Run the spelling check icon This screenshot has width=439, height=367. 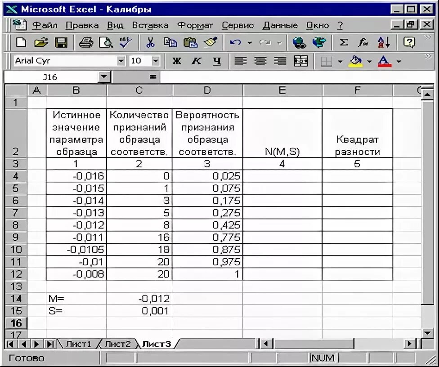[x=125, y=43]
